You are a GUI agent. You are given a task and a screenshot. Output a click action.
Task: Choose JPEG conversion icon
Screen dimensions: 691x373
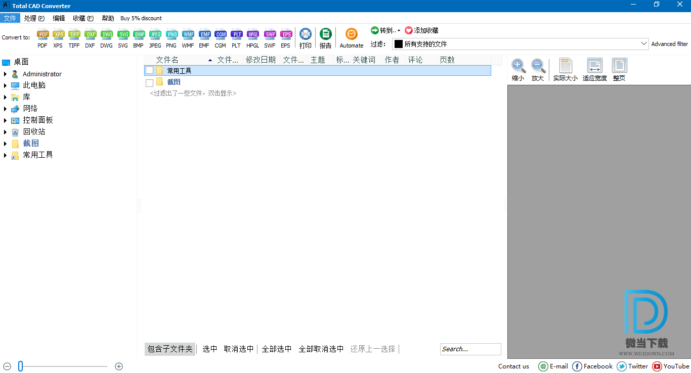(155, 34)
